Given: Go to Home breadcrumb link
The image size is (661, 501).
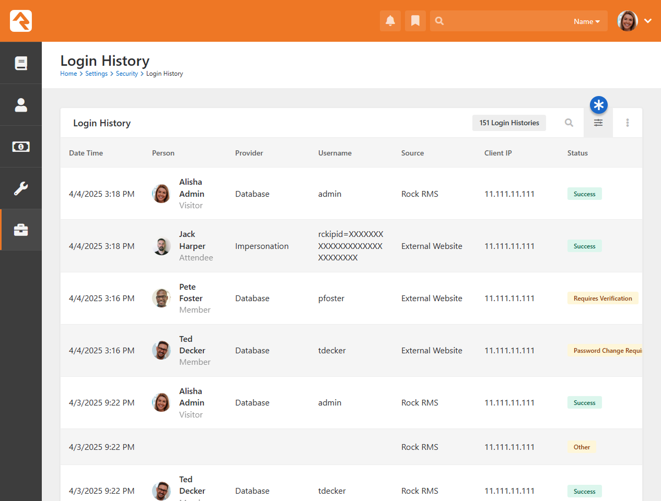Looking at the screenshot, I should tap(68, 74).
